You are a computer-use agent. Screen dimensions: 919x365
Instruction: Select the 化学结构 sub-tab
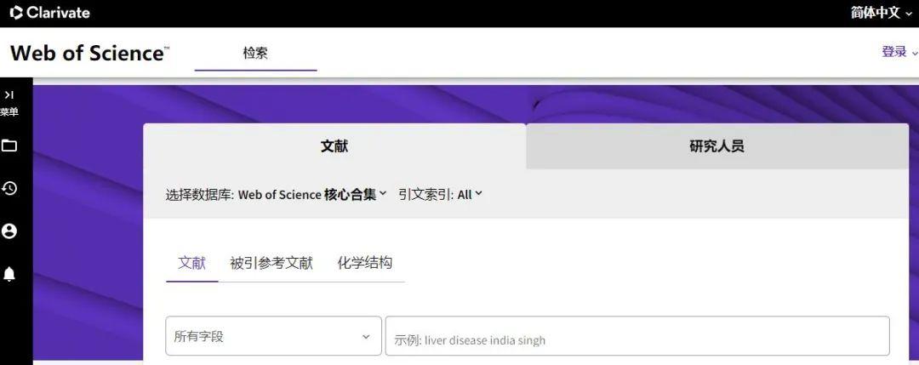coord(364,263)
